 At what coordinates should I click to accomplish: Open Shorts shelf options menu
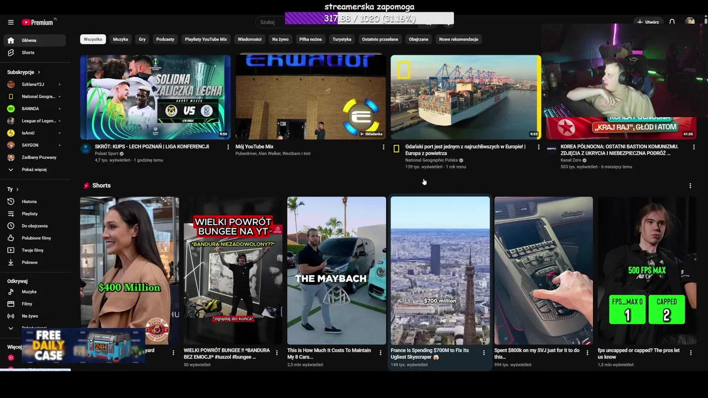[x=690, y=186]
